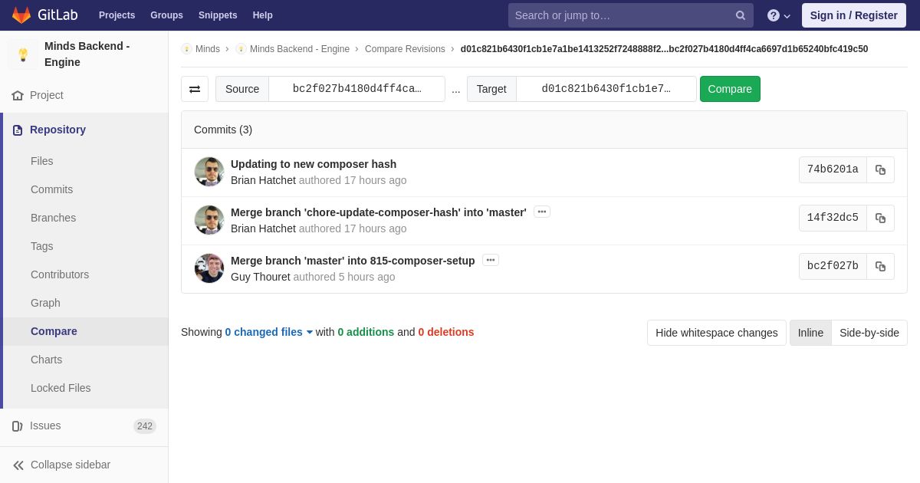Click the GitLab fox logo

[x=21, y=15]
